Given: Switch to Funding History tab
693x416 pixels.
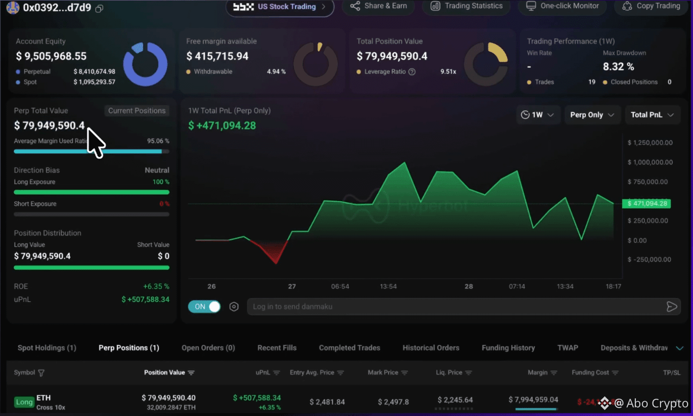Looking at the screenshot, I should click(x=508, y=348).
